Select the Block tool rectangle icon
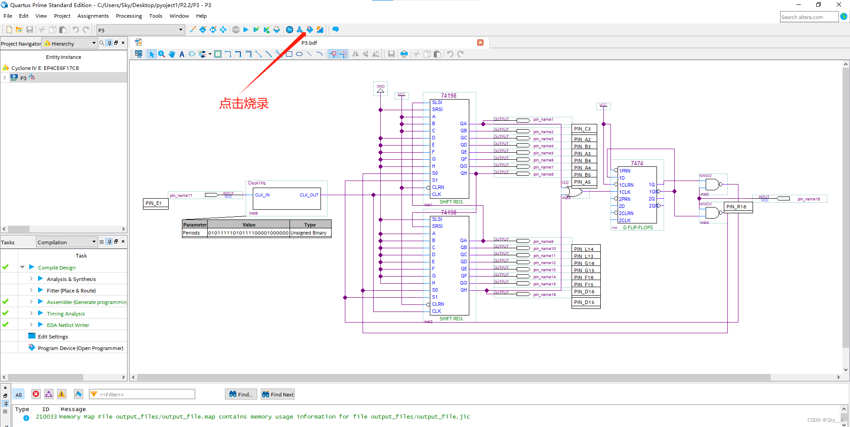The width and height of the screenshot is (850, 427). [x=218, y=54]
